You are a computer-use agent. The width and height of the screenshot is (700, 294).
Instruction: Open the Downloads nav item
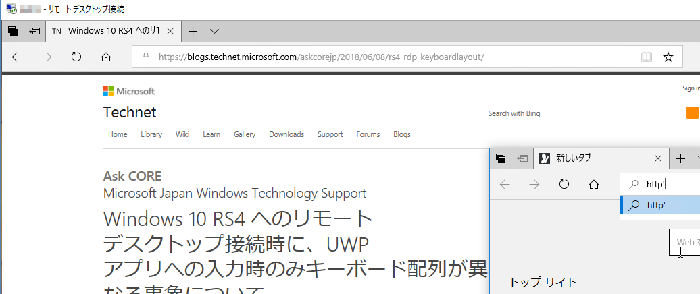coord(286,134)
